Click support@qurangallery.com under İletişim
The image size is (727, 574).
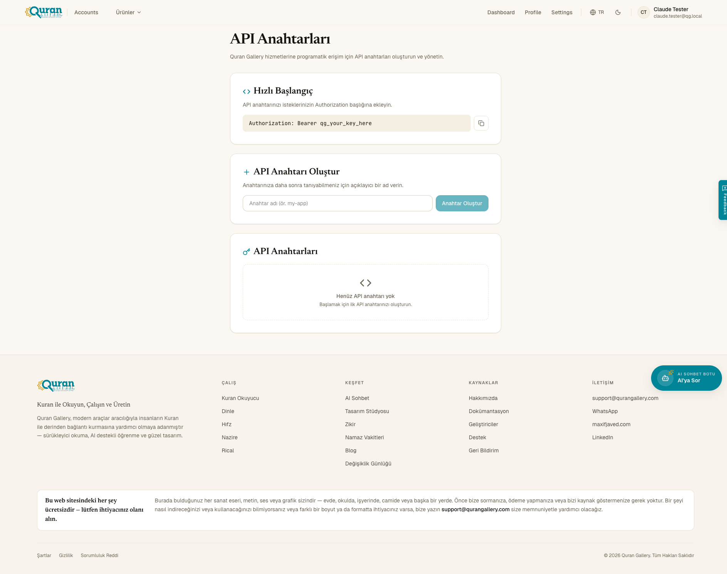[x=625, y=398]
